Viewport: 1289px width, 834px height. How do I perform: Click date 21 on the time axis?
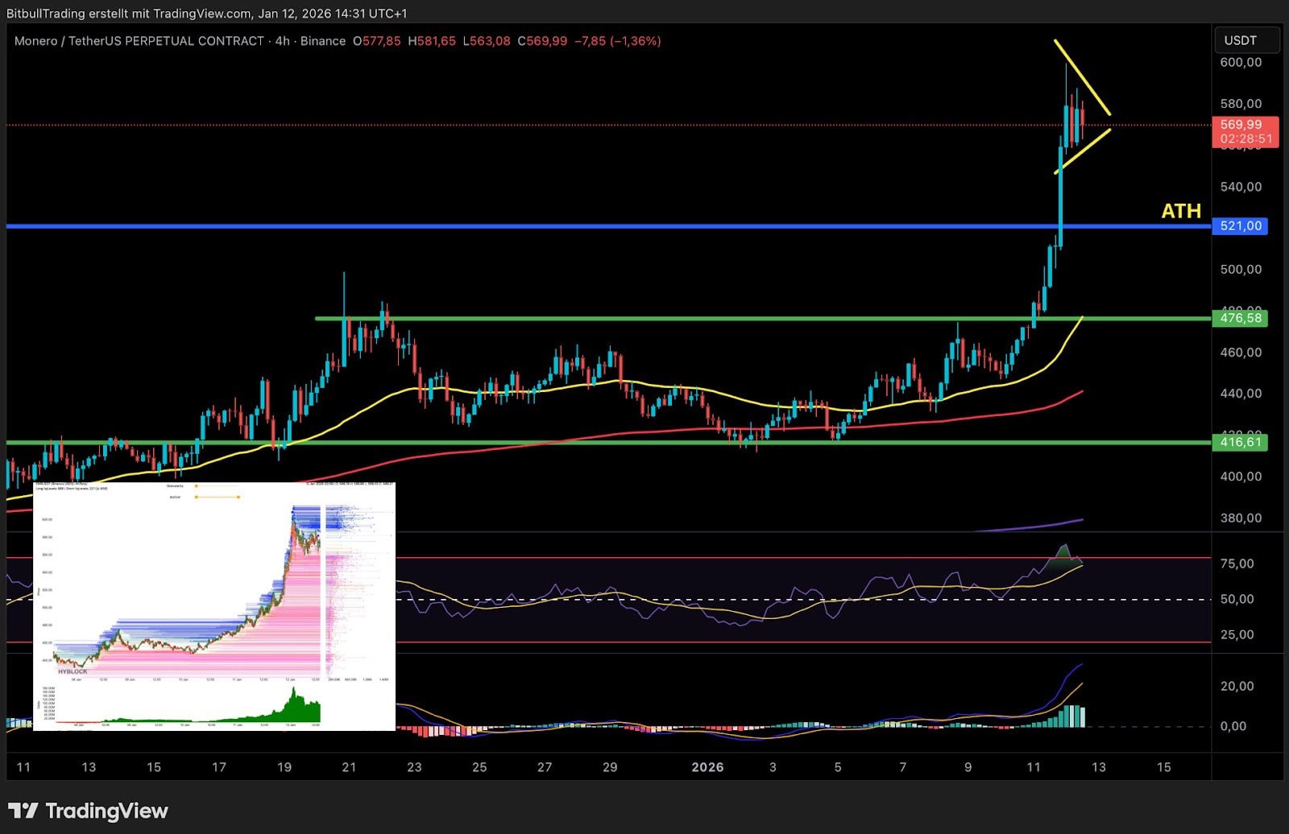tap(349, 767)
